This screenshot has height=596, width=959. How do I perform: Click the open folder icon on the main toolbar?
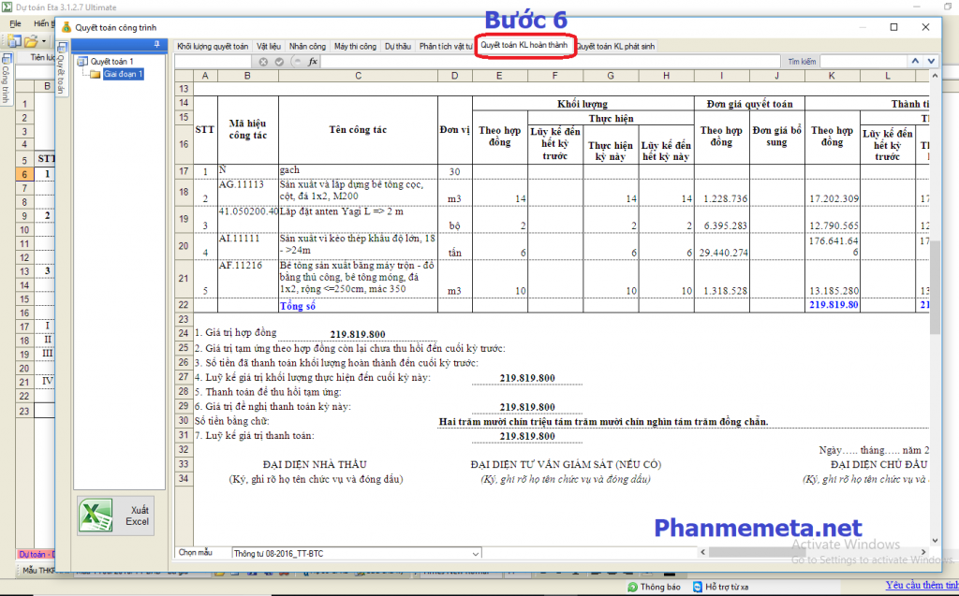[30, 40]
